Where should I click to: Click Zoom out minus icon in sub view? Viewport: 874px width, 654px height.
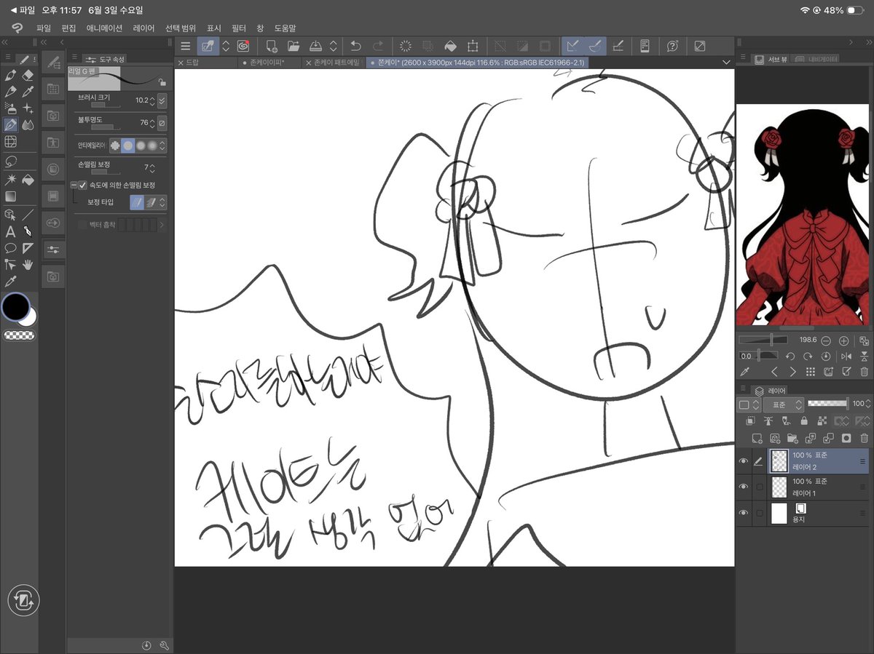click(826, 340)
